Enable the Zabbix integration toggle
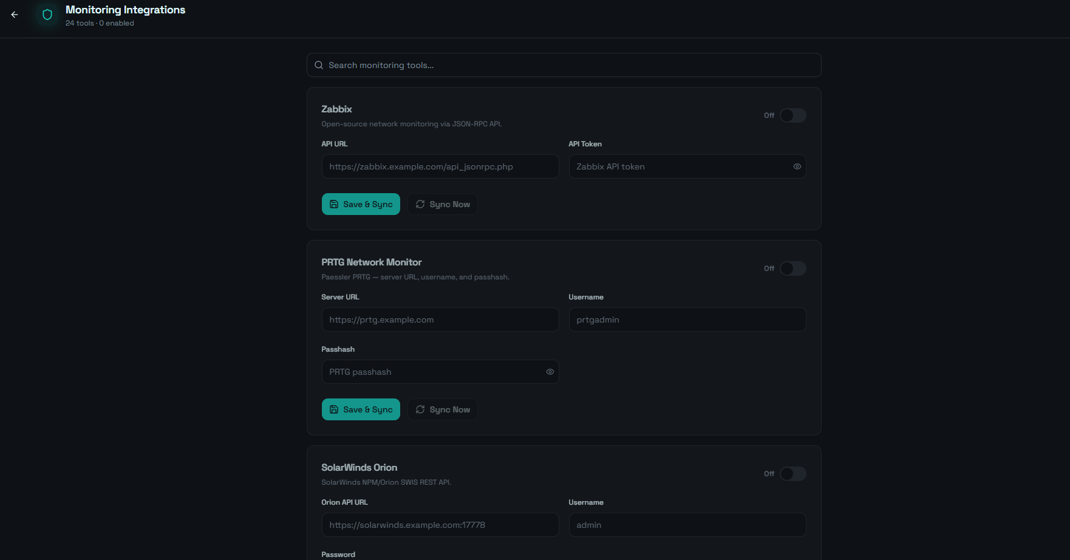Viewport: 1070px width, 560px height. [792, 115]
